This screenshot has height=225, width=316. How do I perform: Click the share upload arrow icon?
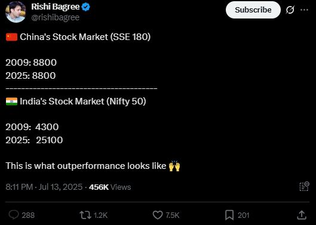click(302, 215)
